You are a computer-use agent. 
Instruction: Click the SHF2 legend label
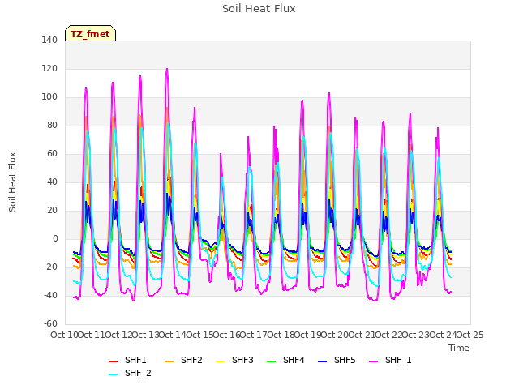(191, 360)
